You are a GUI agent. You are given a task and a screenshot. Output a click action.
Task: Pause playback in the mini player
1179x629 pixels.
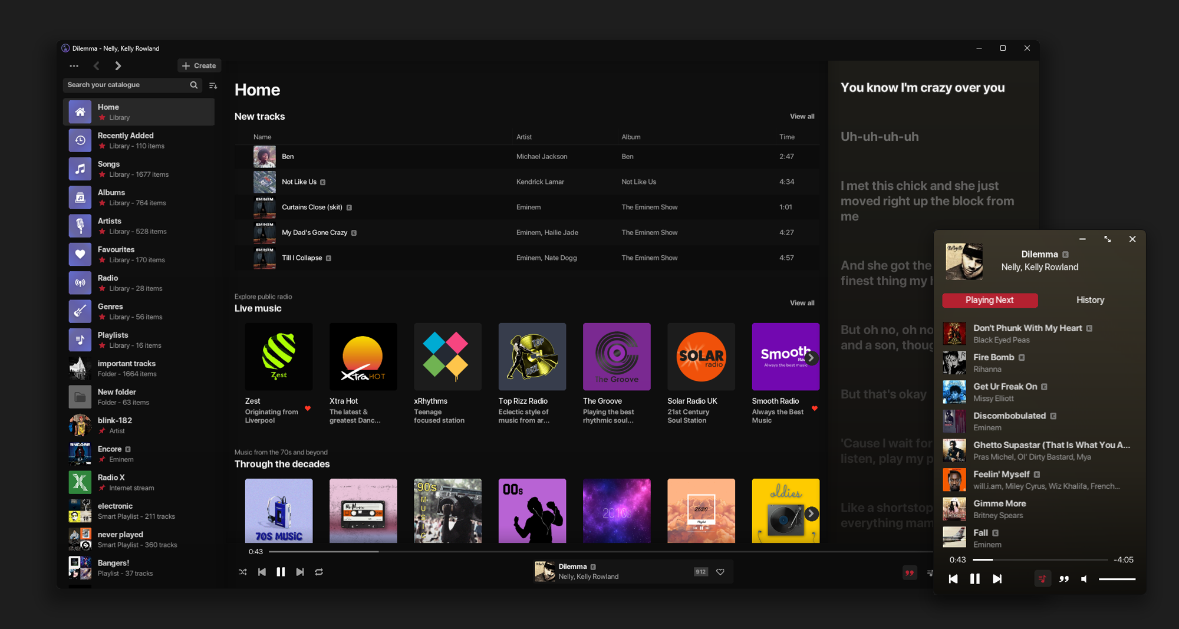(975, 579)
